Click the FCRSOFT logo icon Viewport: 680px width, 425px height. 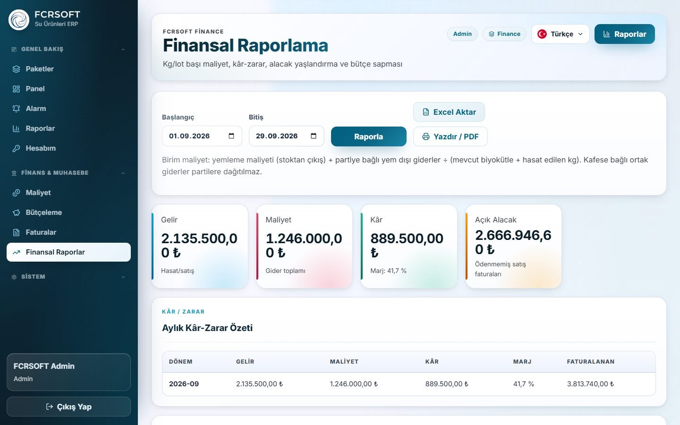tap(19, 20)
